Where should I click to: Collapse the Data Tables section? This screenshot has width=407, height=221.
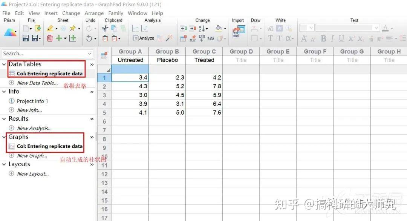[4, 64]
